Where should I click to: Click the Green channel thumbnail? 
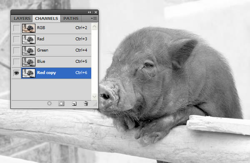coord(29,51)
